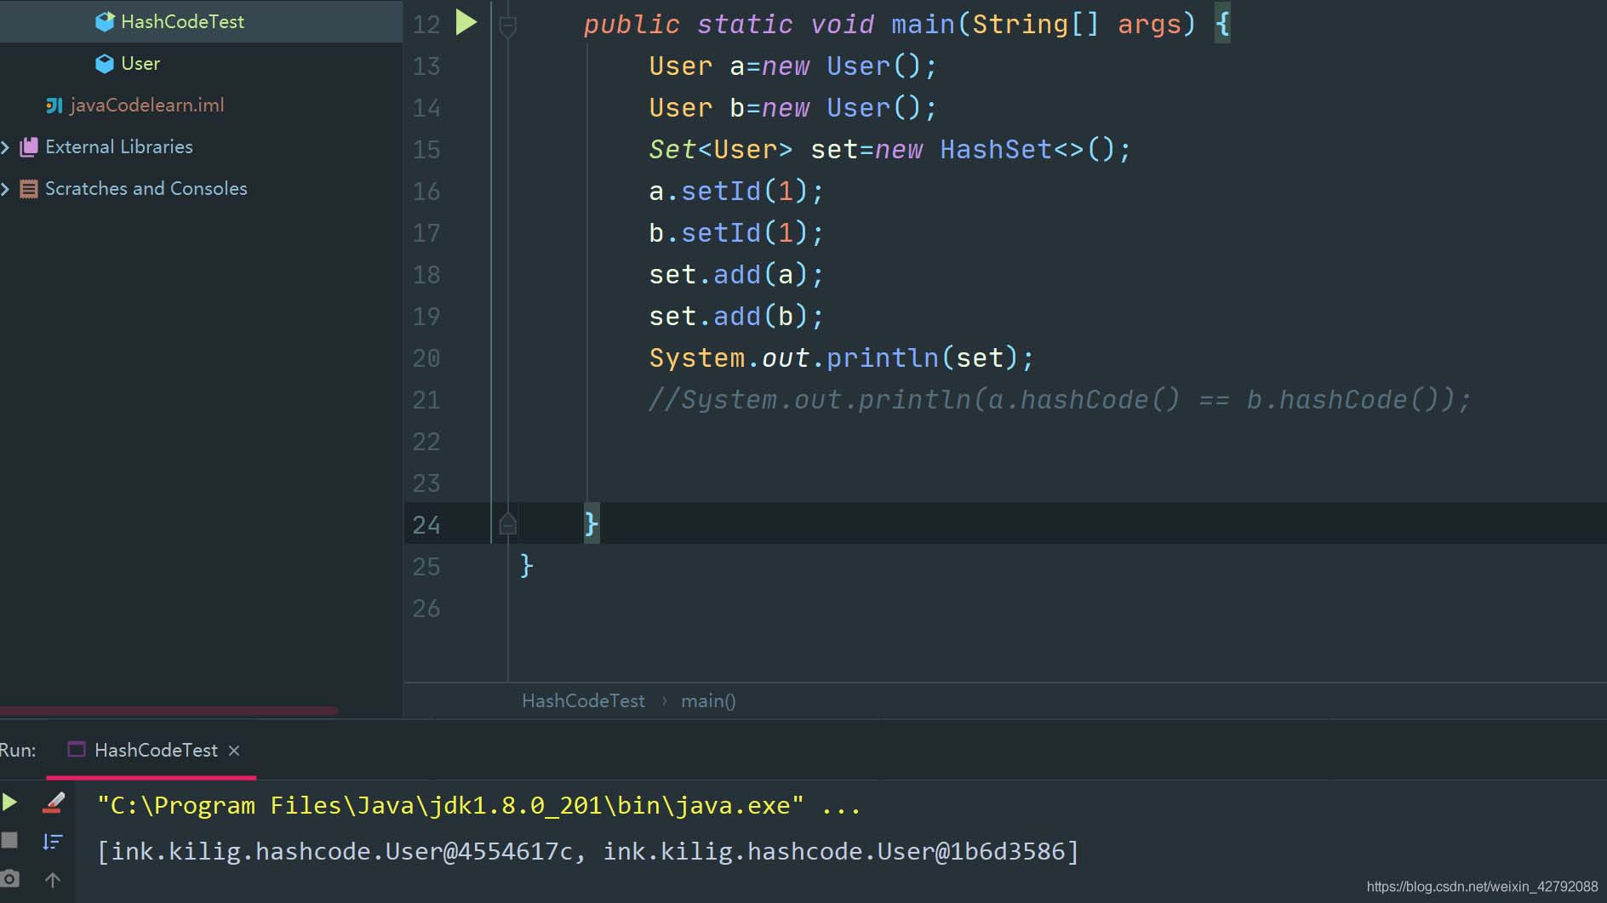
Task: Expand the Scratches and Consoles node
Action: pyautogui.click(x=6, y=189)
